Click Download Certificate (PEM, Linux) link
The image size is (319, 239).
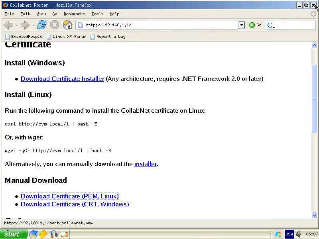pos(69,196)
